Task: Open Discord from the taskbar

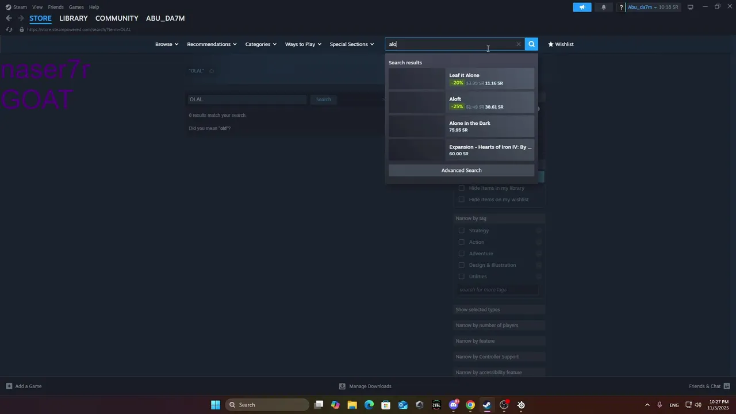Action: [454, 405]
